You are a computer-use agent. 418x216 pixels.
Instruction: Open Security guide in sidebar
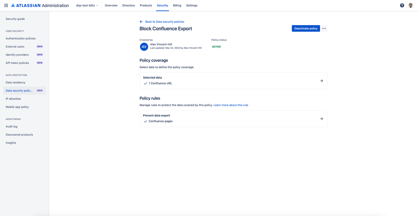point(15,19)
